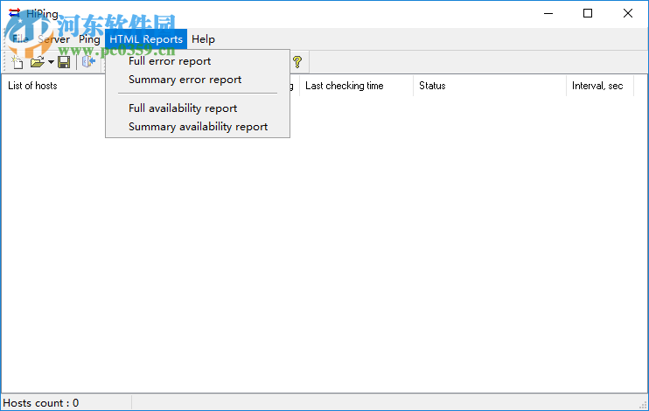Open the Server menu
The height and width of the screenshot is (411, 649).
[x=54, y=39]
